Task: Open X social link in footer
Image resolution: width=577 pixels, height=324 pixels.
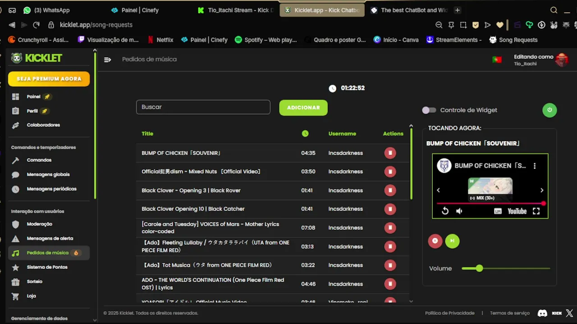Action: point(569,313)
